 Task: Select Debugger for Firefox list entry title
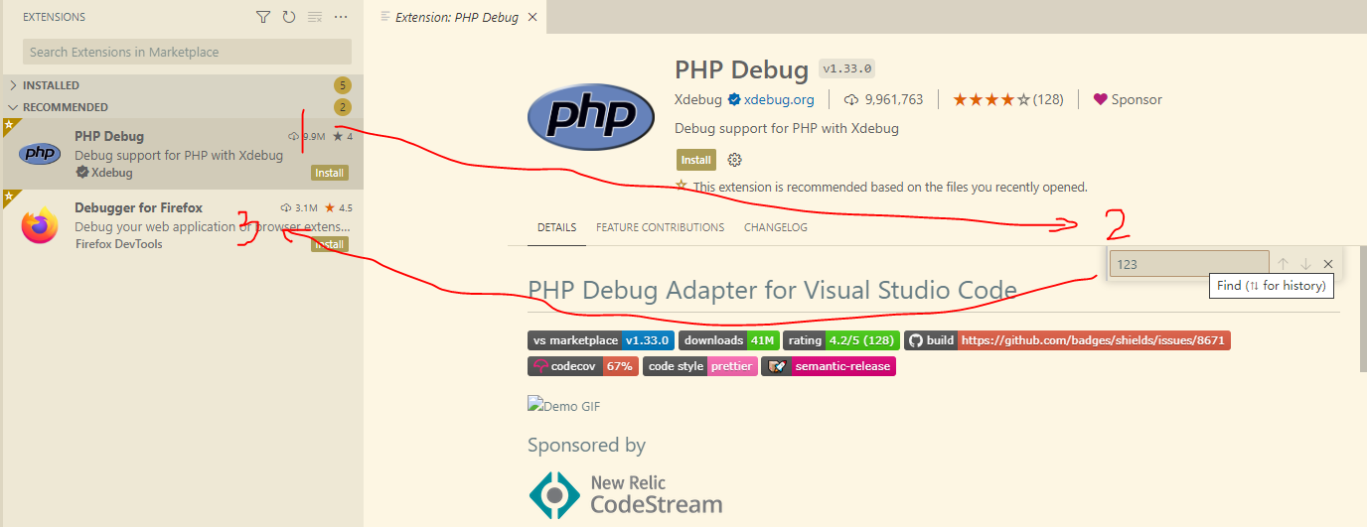point(138,207)
